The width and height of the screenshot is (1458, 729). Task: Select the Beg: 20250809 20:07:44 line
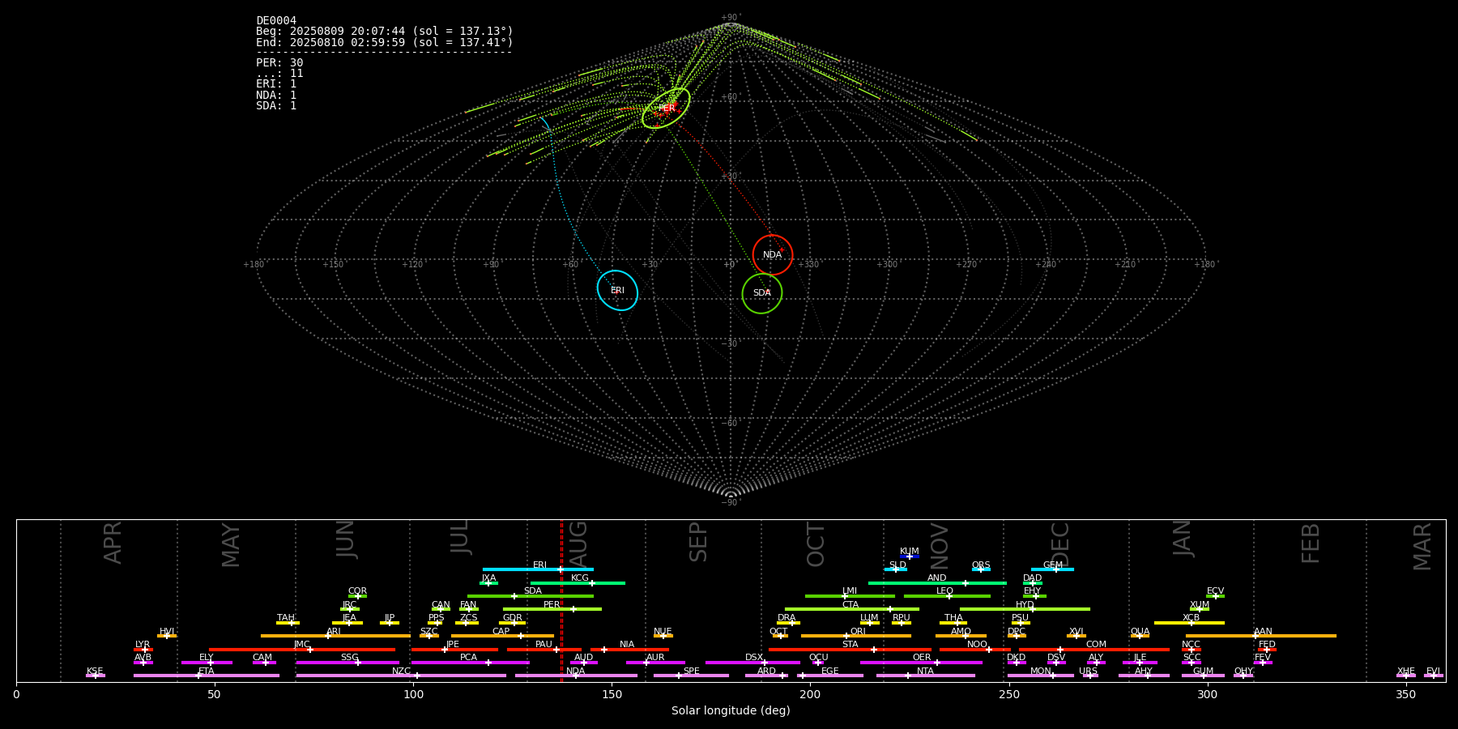point(385,32)
